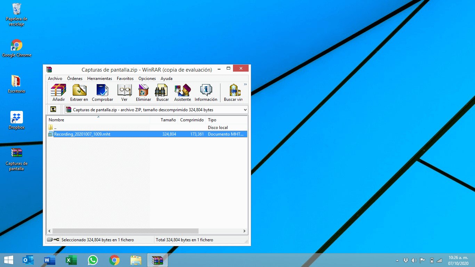Image resolution: width=475 pixels, height=267 pixels.
Task: Show hidden tray icons arrow
Action: click(397, 260)
